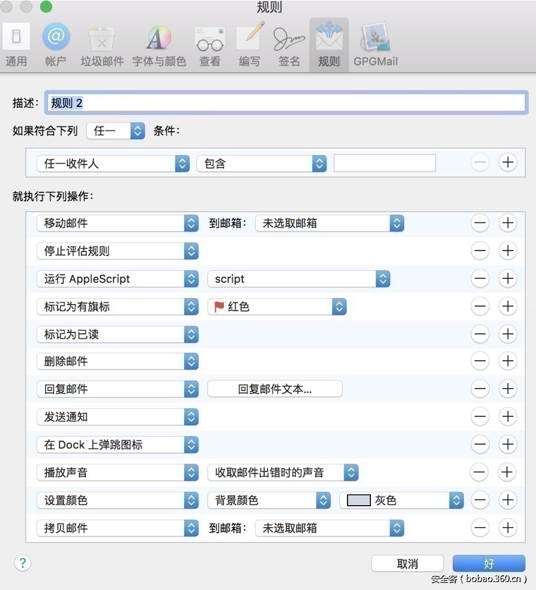Add a new condition with the plus button
The image size is (536, 590).
click(508, 162)
